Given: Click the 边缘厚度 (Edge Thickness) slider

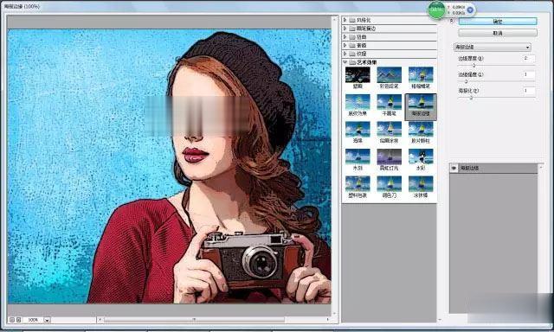Looking at the screenshot, I should (x=496, y=65).
